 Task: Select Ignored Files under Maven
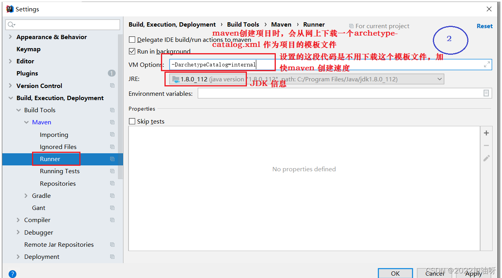pos(58,147)
